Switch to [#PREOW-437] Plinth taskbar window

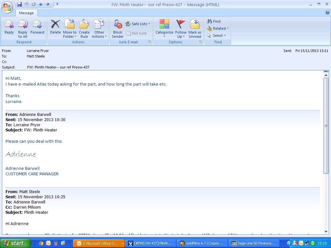click(151, 243)
